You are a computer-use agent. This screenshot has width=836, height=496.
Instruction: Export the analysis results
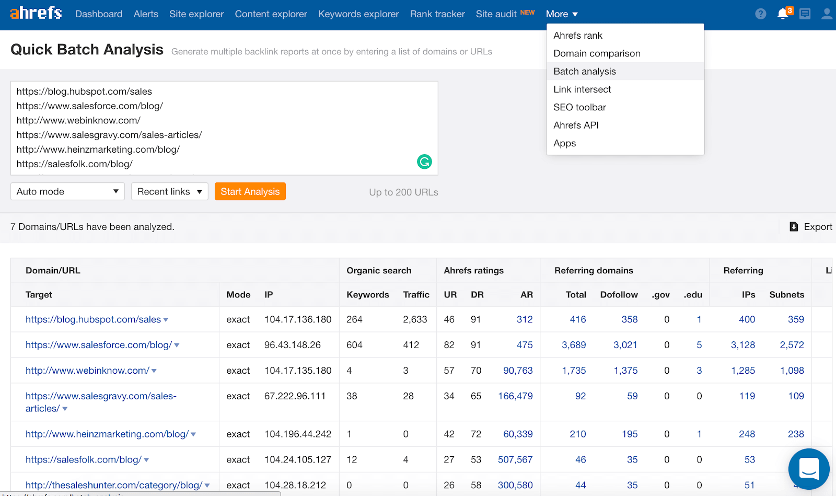point(815,226)
